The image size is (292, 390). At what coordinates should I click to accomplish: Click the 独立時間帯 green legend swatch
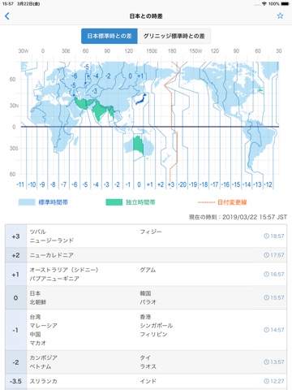(114, 202)
